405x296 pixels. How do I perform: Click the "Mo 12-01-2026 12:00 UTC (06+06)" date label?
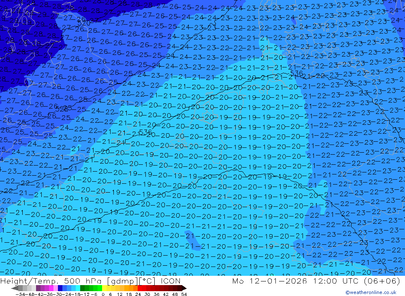click(316, 281)
